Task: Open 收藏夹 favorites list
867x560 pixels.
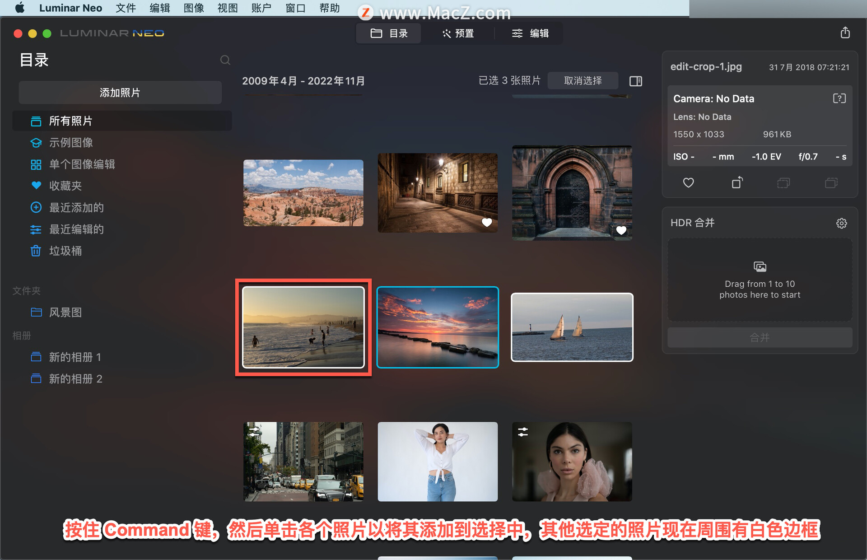Action: pos(122,186)
